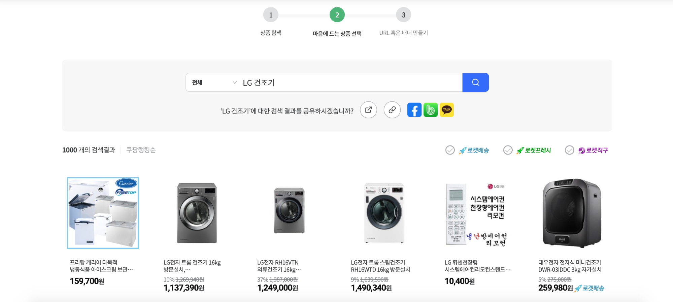Click the struck-through 1,269,940원 original price
673x302 pixels.
point(190,279)
